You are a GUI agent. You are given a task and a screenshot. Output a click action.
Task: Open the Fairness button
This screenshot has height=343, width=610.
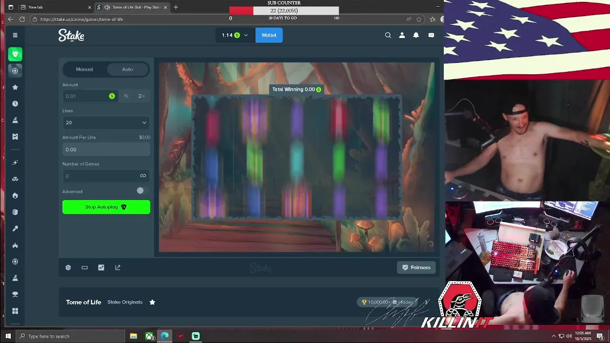point(416,268)
